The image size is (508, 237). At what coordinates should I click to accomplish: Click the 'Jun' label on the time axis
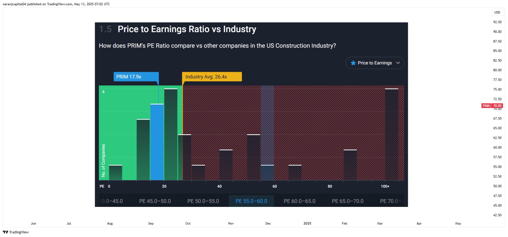pyautogui.click(x=33, y=223)
